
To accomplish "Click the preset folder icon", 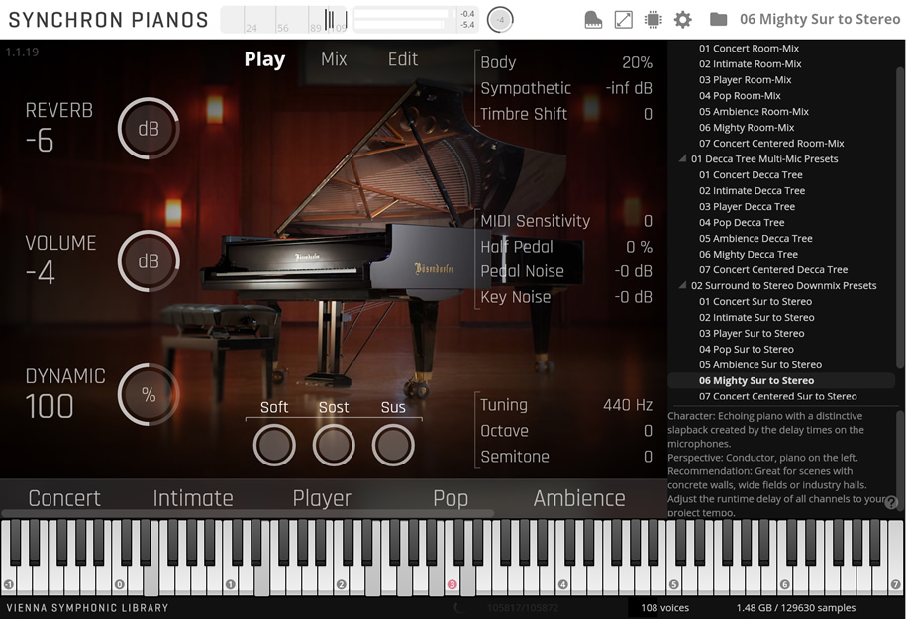I will point(718,20).
